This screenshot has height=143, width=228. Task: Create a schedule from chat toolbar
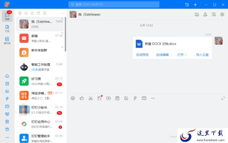pyautogui.click(x=117, y=98)
